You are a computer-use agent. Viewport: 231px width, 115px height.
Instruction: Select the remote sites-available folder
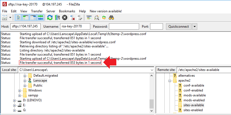click(194, 105)
